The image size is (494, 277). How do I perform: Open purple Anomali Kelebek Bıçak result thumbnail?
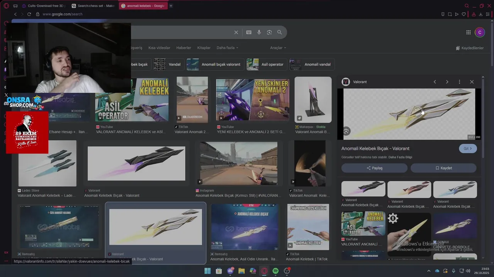(137, 164)
